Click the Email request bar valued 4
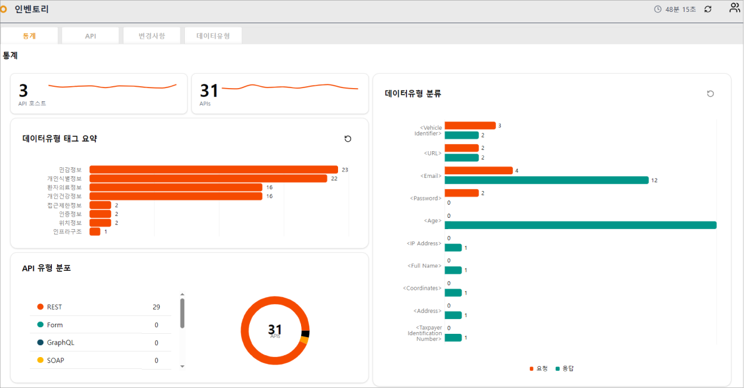This screenshot has height=388, width=744. click(x=479, y=171)
